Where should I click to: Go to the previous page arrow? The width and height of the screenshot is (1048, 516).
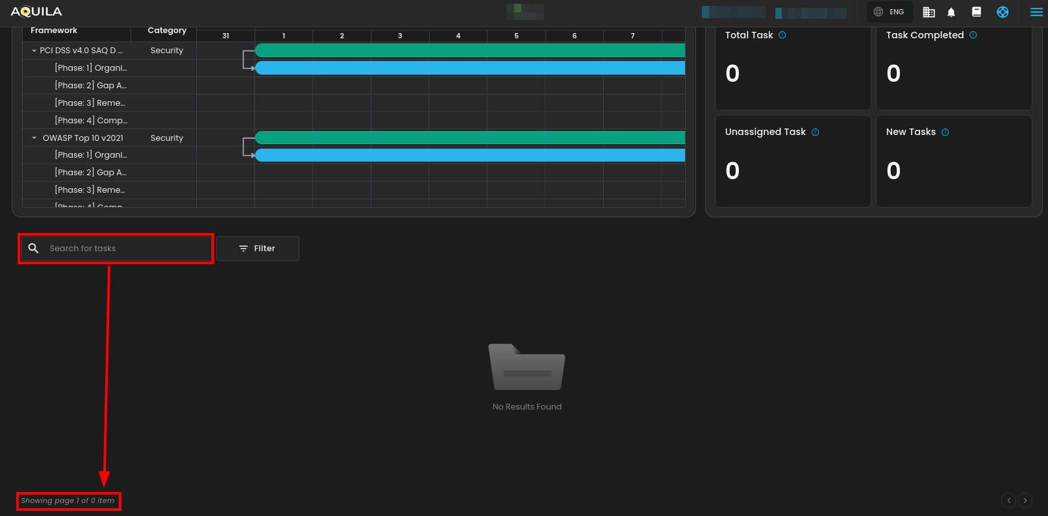pyautogui.click(x=1008, y=500)
